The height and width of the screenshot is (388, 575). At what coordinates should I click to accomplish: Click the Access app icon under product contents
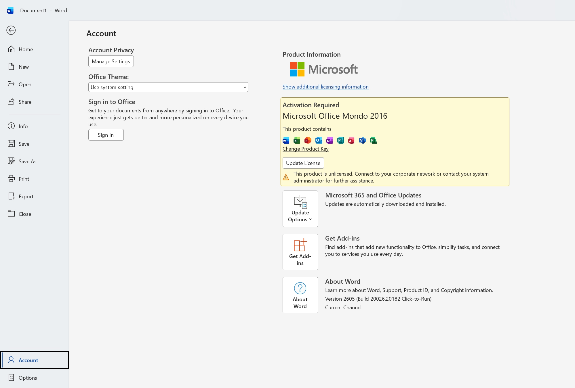point(351,140)
